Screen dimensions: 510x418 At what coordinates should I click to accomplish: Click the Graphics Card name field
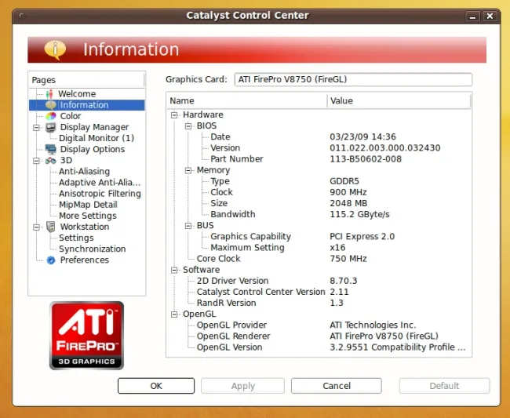(x=352, y=79)
